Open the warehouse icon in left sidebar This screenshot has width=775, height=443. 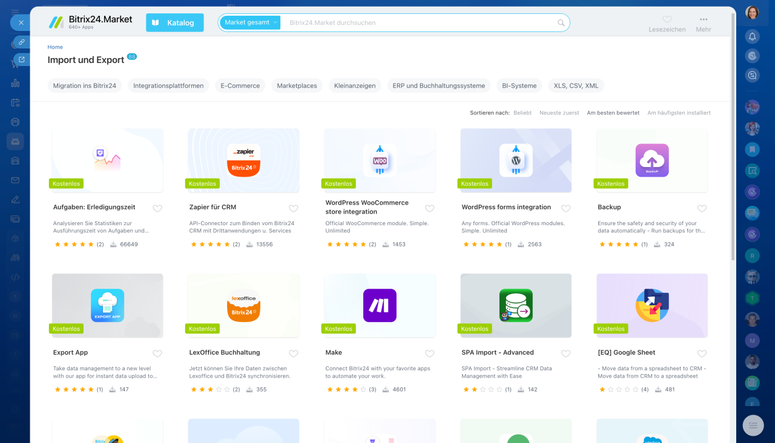[15, 160]
